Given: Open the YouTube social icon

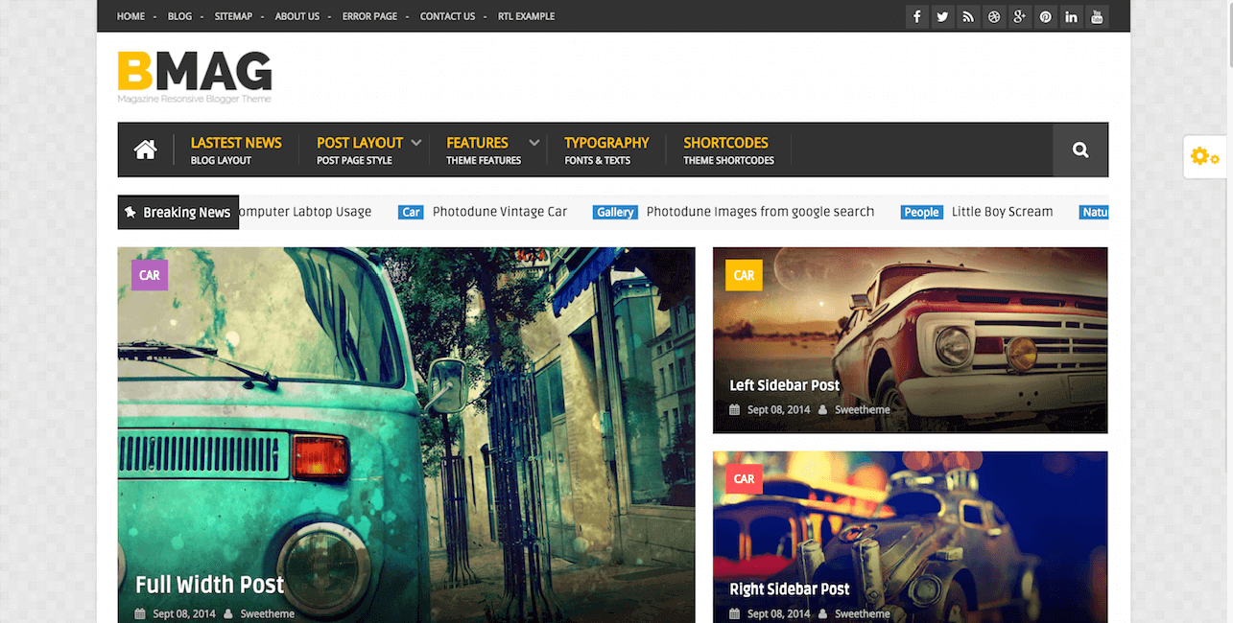Looking at the screenshot, I should [1097, 16].
